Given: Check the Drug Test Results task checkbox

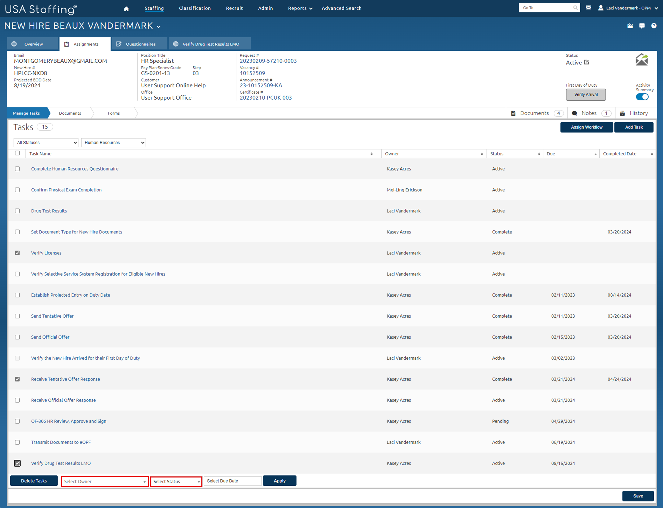Looking at the screenshot, I should pos(17,211).
